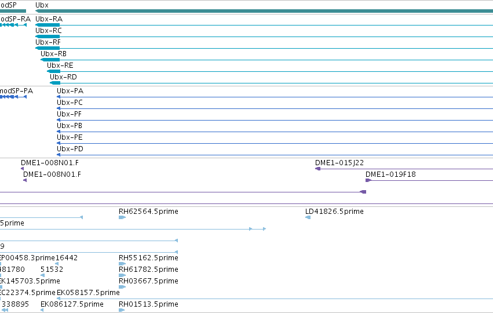The height and width of the screenshot is (313, 493).
Task: Open the Ubx-PD protein label
Action: point(70,149)
